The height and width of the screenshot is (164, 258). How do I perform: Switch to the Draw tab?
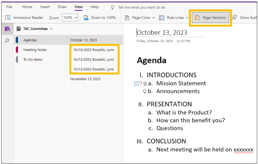62,7
